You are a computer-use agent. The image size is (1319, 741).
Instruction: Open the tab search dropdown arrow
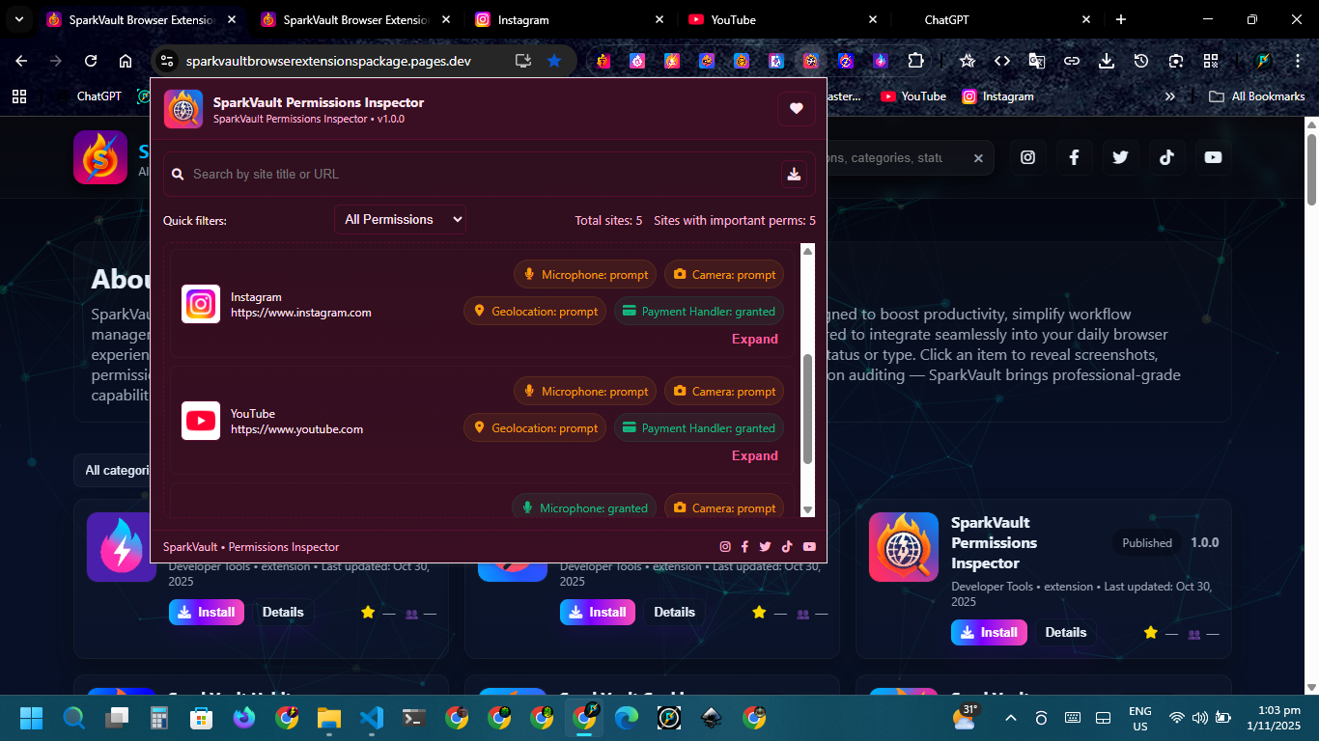(x=18, y=19)
